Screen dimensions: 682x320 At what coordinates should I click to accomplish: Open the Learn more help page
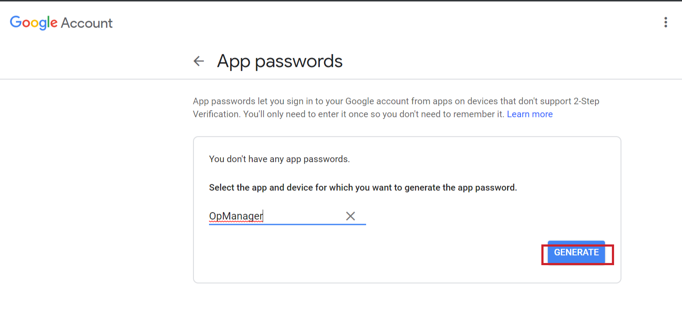pyautogui.click(x=530, y=114)
